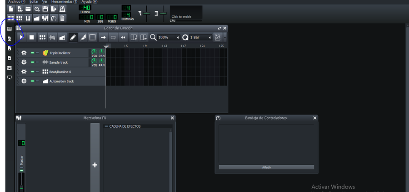Add a new FX channel with plus button
The image size is (409, 192).
(95, 165)
